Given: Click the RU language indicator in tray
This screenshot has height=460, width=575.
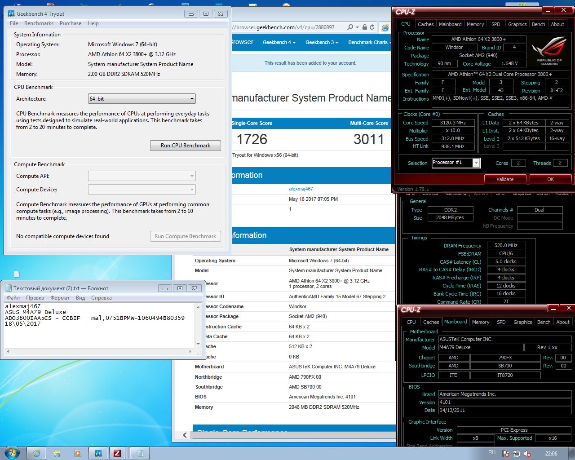Looking at the screenshot, I should [491, 452].
